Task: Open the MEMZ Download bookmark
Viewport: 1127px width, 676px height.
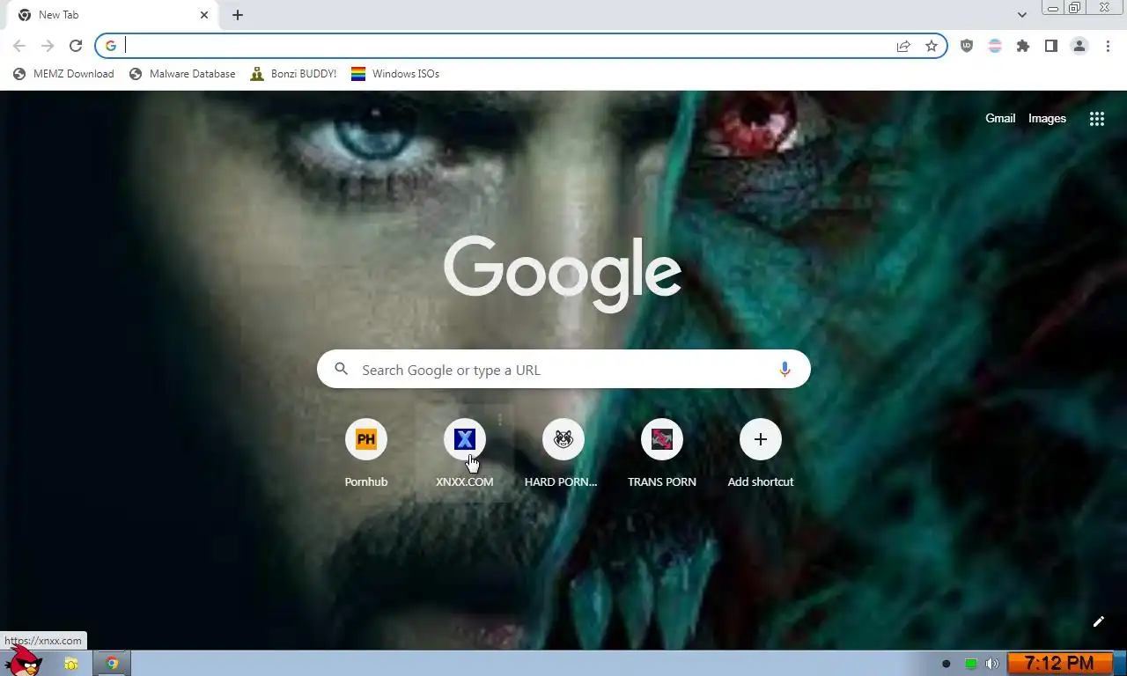Action: click(63, 74)
